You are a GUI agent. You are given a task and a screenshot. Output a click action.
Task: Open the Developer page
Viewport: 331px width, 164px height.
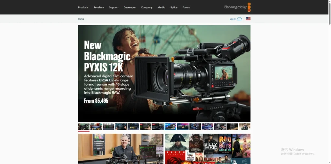coord(130,7)
